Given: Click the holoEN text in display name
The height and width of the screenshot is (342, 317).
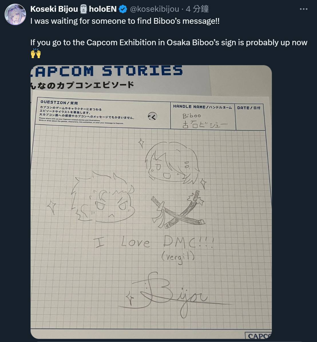Looking at the screenshot, I should tap(103, 9).
